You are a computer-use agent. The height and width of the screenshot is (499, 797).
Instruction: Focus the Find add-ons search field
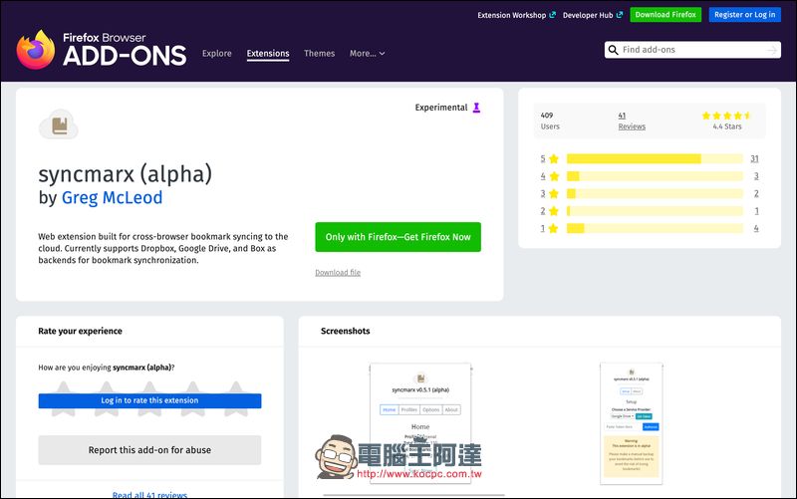pyautogui.click(x=691, y=50)
